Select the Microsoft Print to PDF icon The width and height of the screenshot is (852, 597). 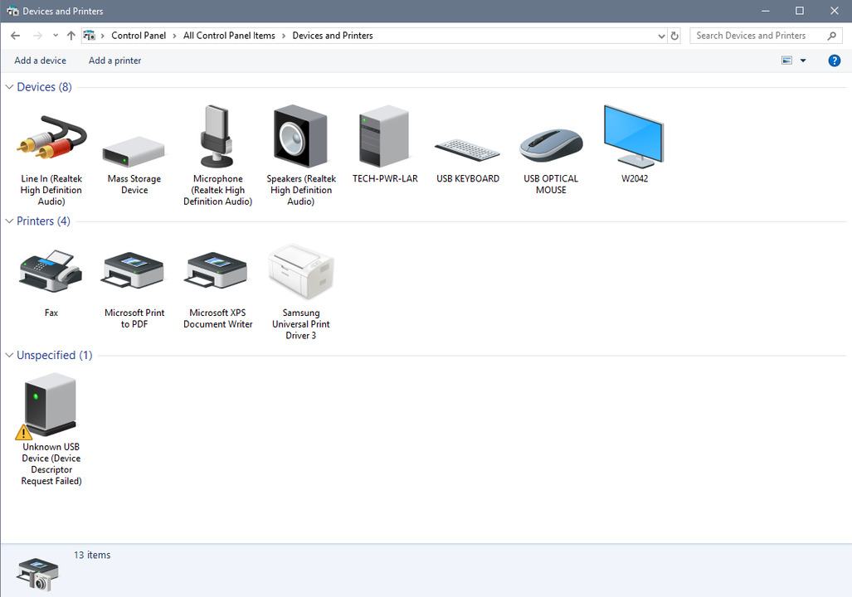click(x=134, y=270)
